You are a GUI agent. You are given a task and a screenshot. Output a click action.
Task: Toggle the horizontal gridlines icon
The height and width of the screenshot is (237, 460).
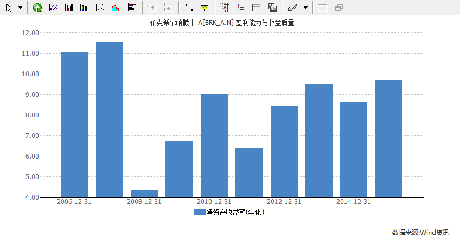(256, 8)
